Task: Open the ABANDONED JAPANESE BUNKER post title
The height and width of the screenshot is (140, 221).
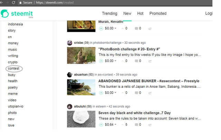Action: (x=149, y=81)
